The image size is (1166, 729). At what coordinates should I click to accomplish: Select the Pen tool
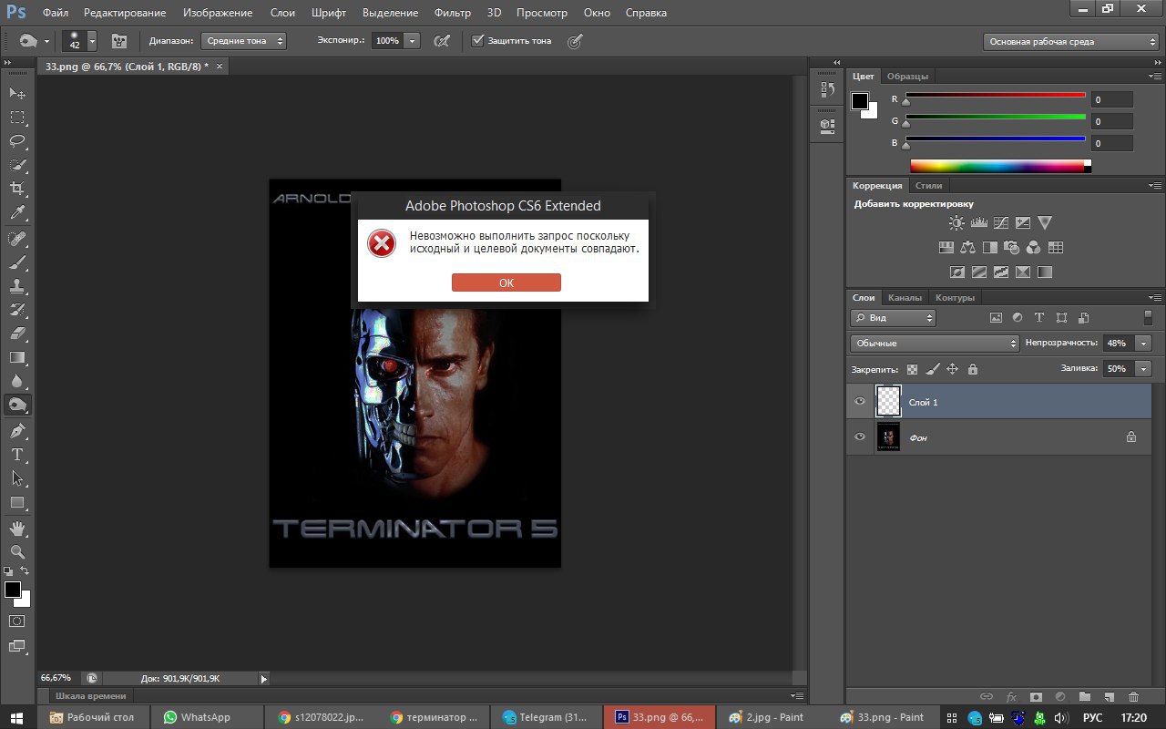tap(17, 431)
